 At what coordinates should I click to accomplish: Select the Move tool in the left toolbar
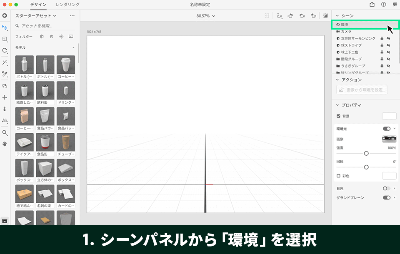[5, 28]
